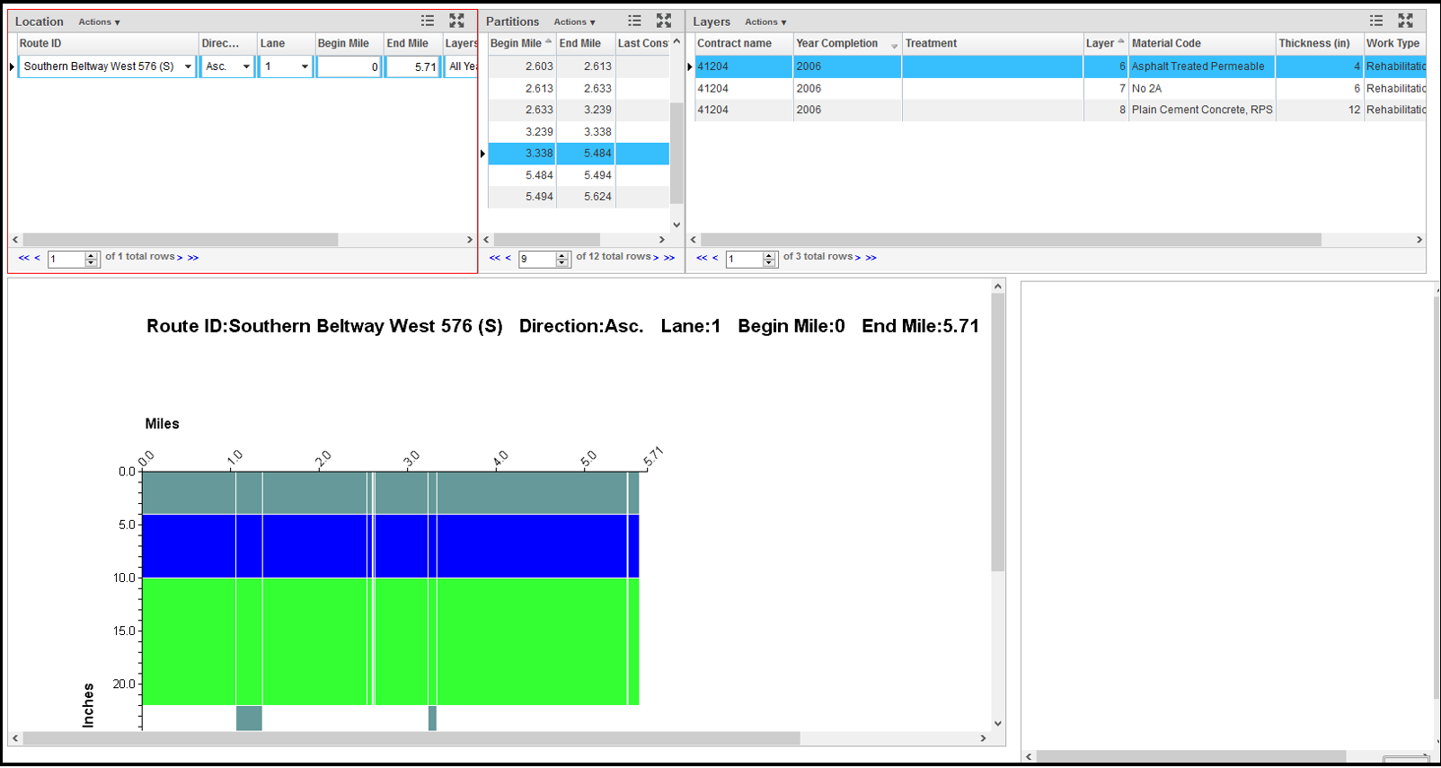1441x768 pixels.
Task: Expand the Lane dropdown
Action: point(305,66)
